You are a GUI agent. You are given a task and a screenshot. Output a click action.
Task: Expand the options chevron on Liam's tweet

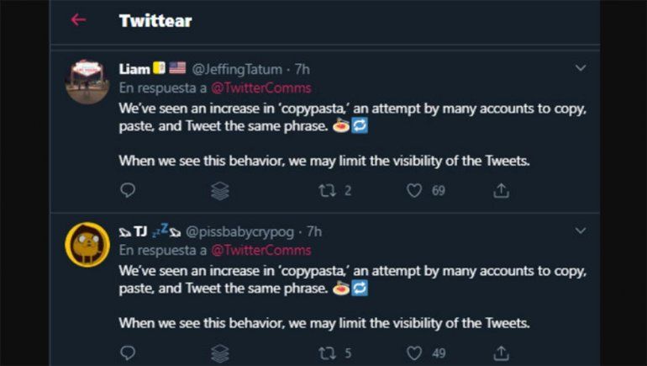580,68
